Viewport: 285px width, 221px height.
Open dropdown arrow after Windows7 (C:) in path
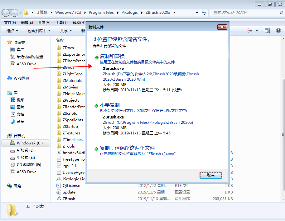pos(85,13)
